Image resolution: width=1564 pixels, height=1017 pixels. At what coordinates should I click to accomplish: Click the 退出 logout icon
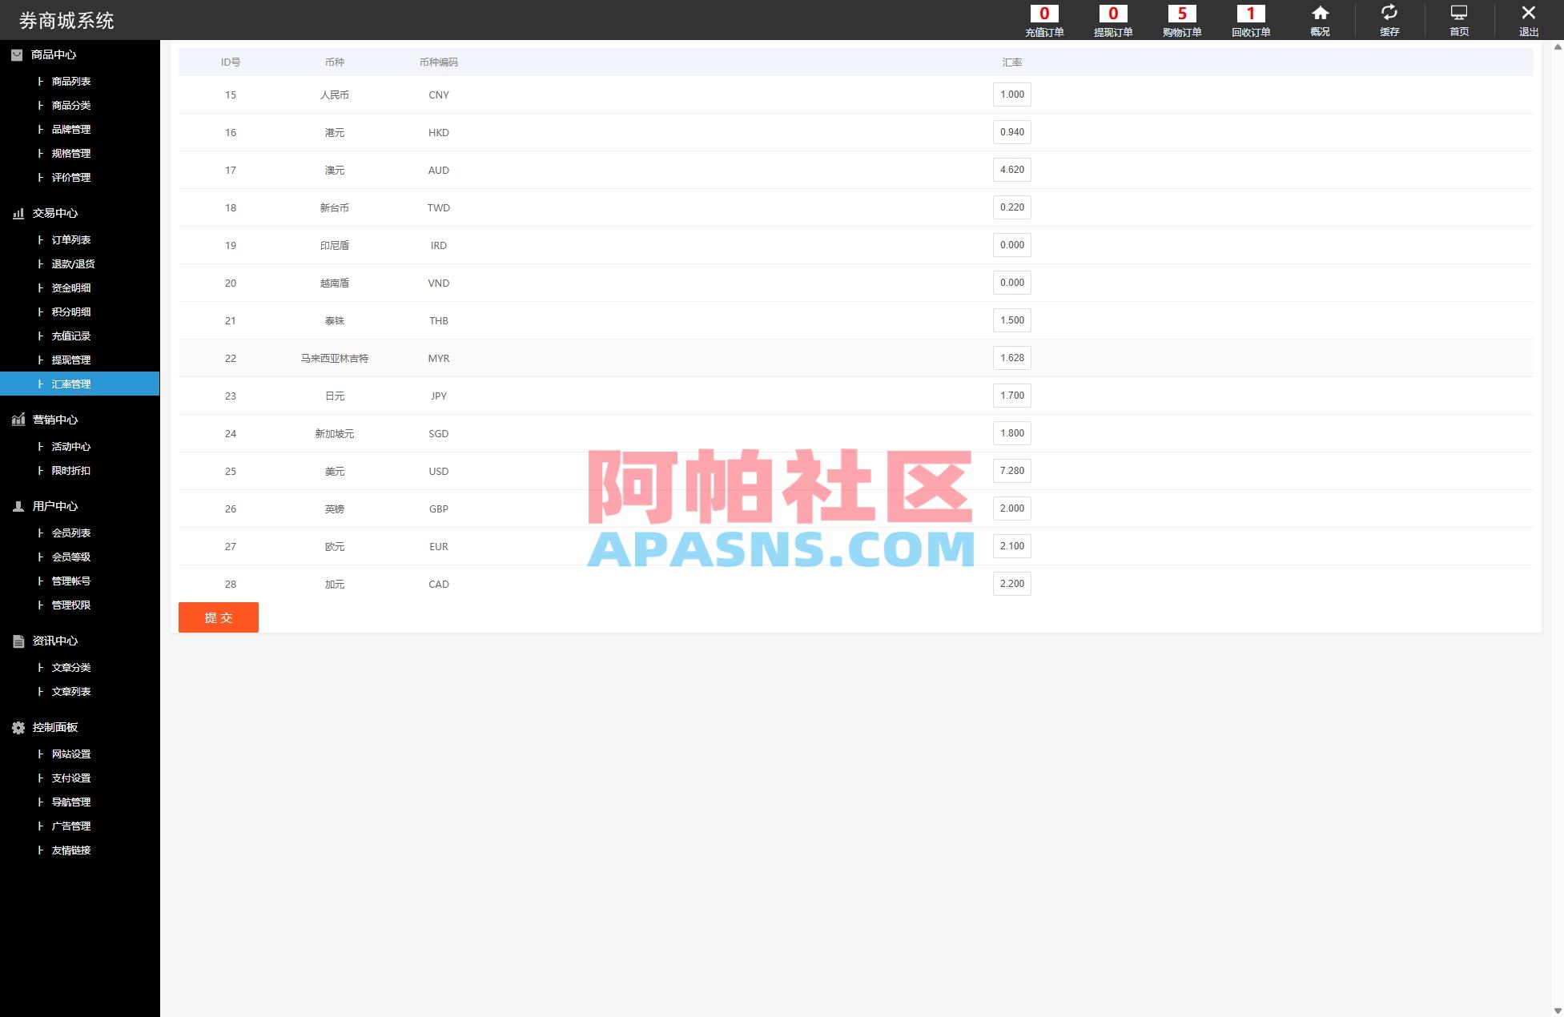point(1528,19)
